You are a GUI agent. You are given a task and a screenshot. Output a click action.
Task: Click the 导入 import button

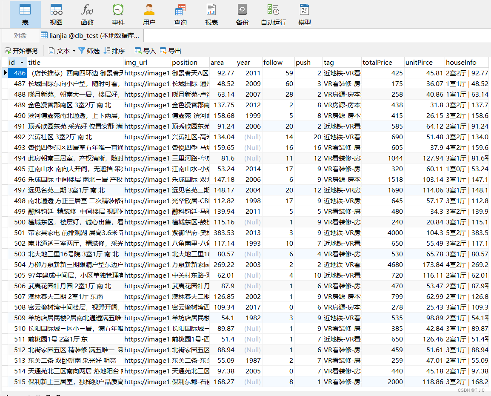click(145, 51)
